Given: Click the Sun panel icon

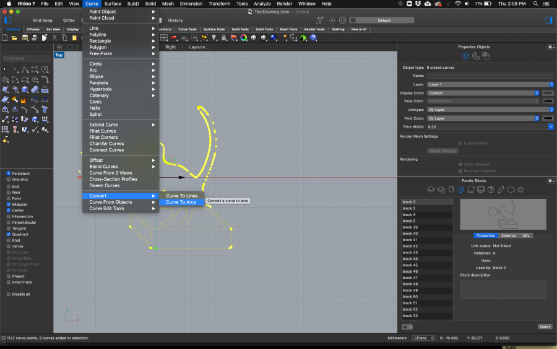Looking at the screenshot, I should (520, 189).
